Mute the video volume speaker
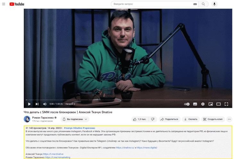The height and width of the screenshot is (159, 234). tap(45, 104)
